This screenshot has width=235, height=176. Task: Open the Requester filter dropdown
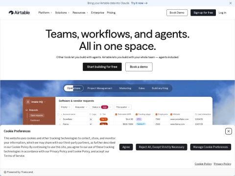pos(81,107)
